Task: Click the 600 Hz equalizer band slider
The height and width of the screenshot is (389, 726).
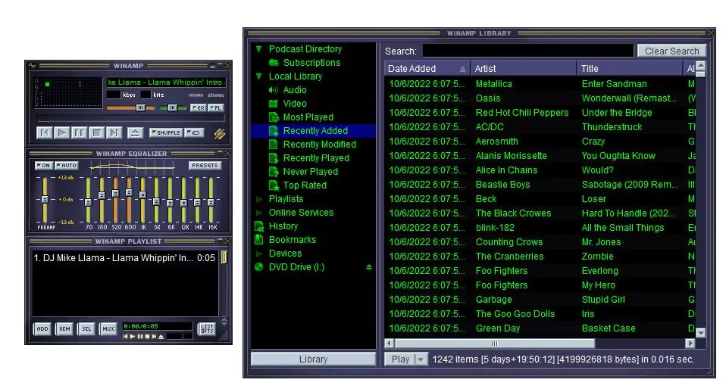Action: pyautogui.click(x=129, y=199)
